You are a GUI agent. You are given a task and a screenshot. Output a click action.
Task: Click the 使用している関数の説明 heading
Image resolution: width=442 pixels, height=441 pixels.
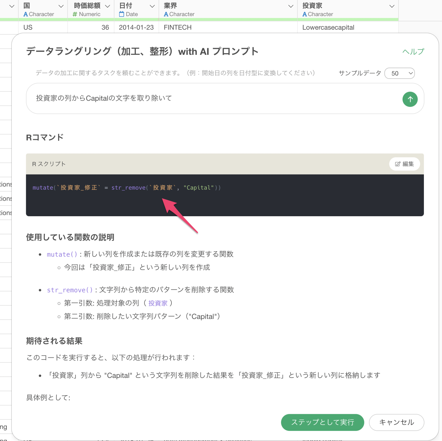[70, 237]
